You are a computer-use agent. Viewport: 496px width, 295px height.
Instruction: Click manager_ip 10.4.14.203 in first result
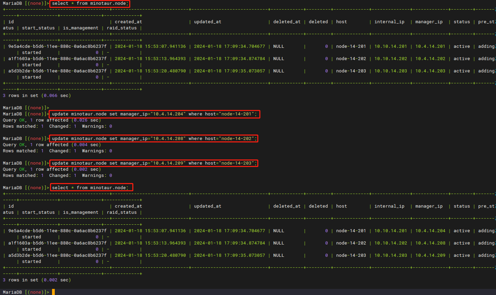coord(430,71)
